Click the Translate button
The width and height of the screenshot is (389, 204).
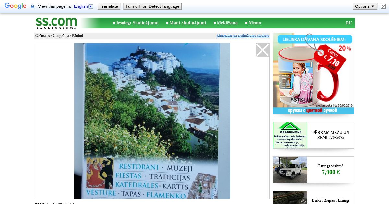[109, 6]
